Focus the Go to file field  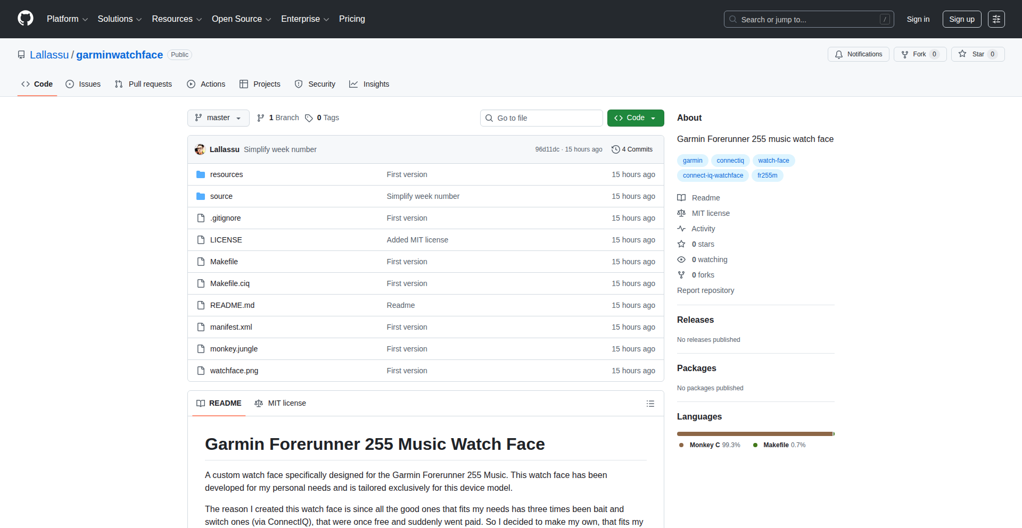point(541,118)
